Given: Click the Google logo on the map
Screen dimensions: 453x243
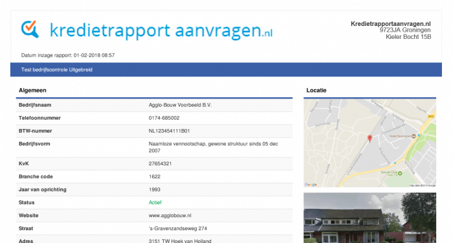Looking at the screenshot, I should click(x=311, y=185).
